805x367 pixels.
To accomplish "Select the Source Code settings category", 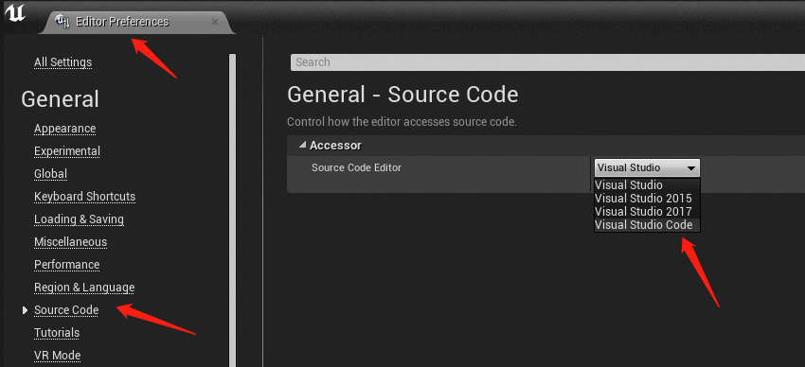I will coord(66,310).
